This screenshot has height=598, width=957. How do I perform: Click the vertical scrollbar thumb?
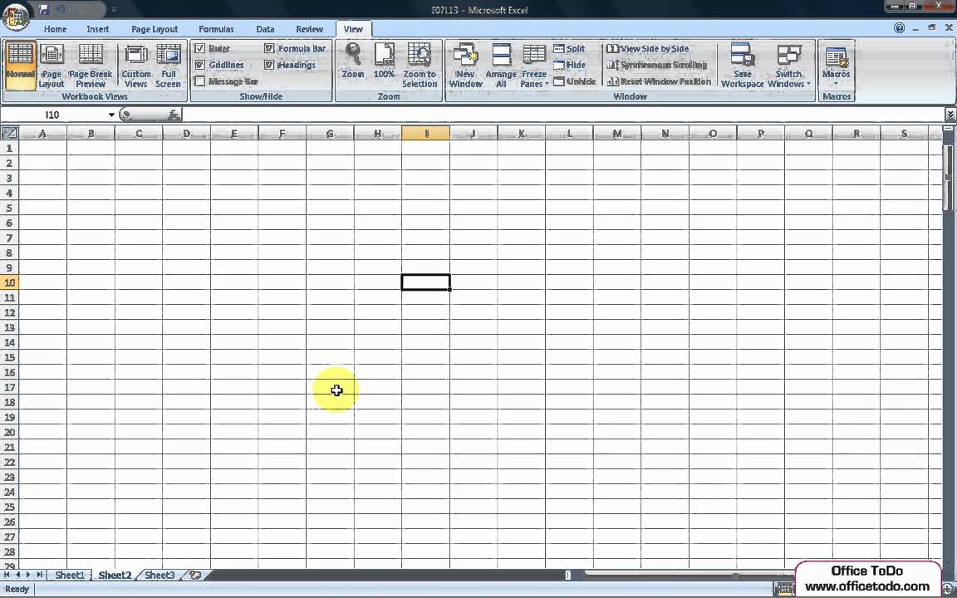tap(949, 177)
